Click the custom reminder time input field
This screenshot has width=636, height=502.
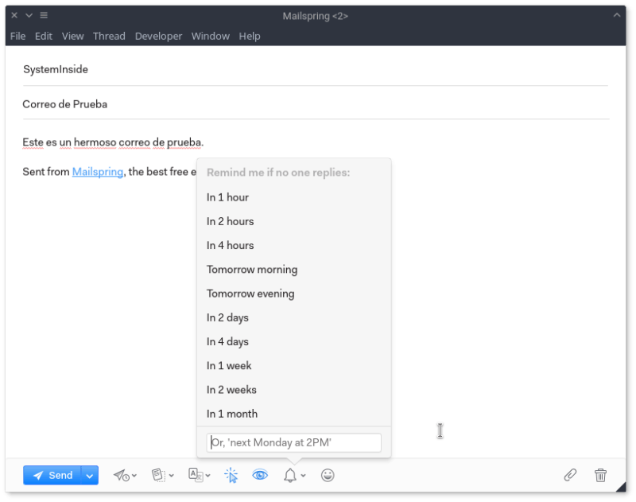[x=293, y=442]
